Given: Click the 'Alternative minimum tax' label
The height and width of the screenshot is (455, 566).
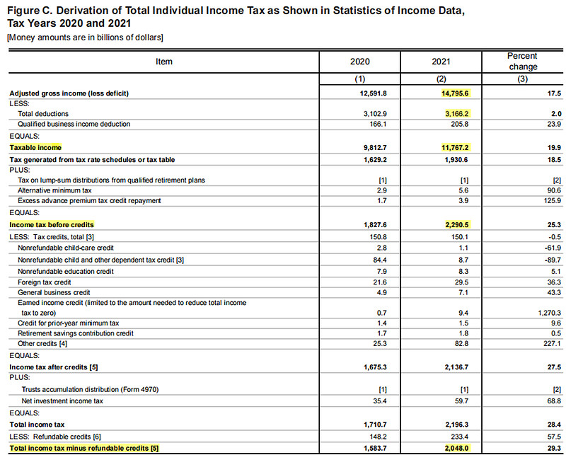Looking at the screenshot, I should click(54, 190).
